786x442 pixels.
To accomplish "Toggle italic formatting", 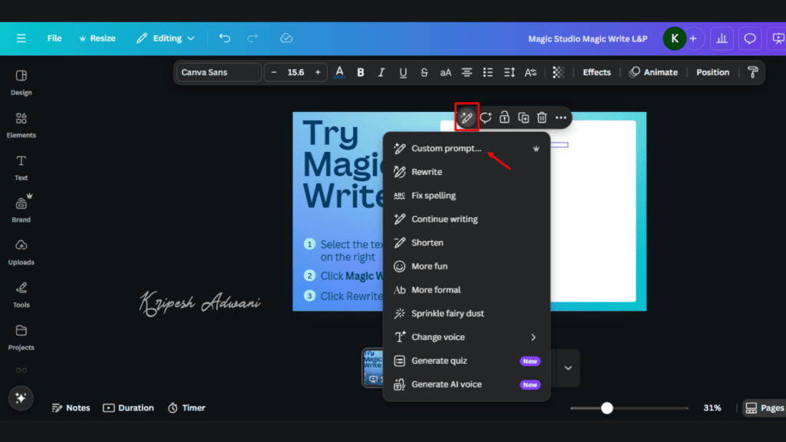I will tap(381, 71).
